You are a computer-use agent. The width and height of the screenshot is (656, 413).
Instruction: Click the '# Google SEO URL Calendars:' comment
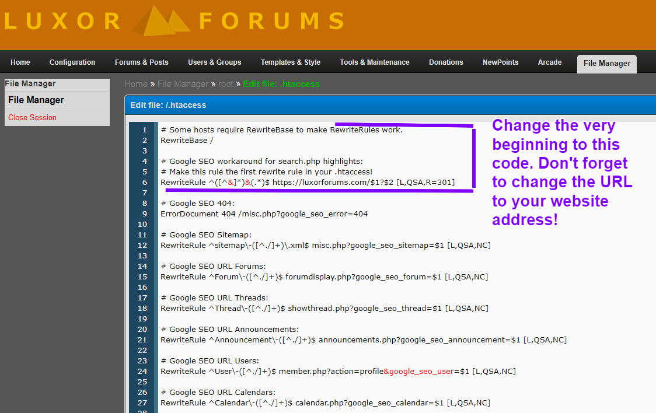(x=218, y=393)
